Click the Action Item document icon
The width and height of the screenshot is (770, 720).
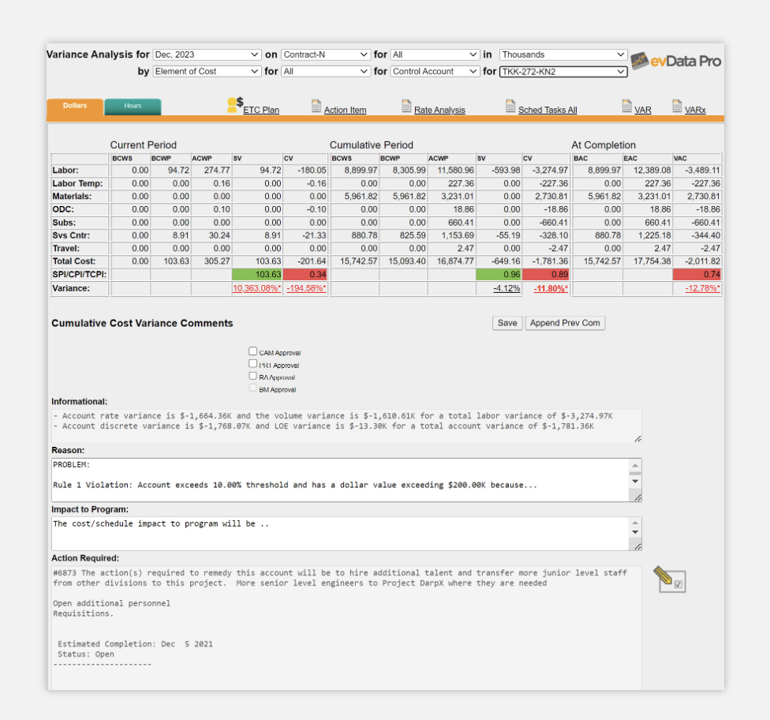316,106
